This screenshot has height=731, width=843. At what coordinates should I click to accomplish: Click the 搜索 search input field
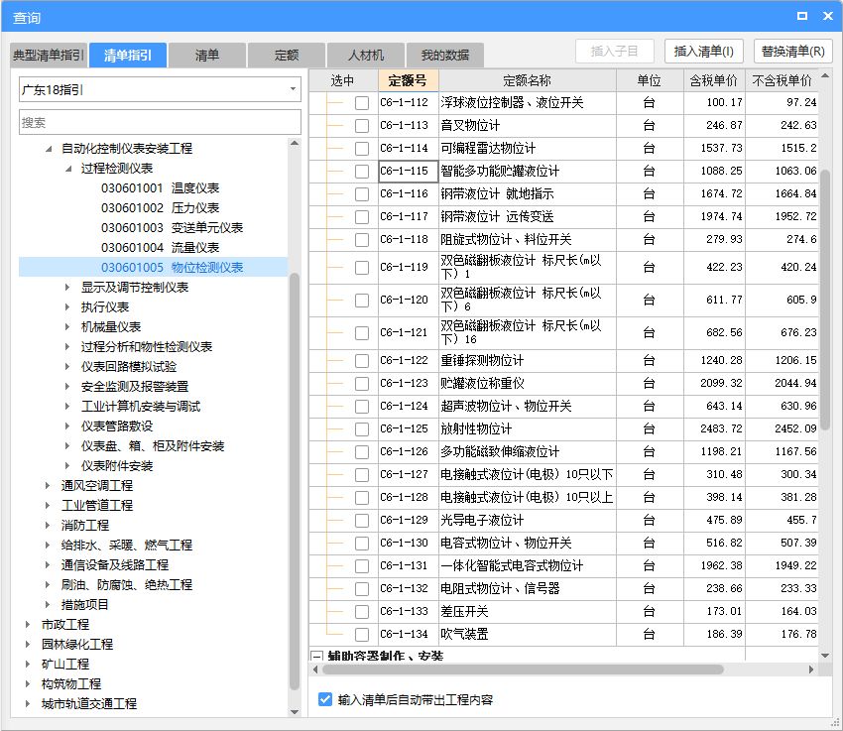159,123
